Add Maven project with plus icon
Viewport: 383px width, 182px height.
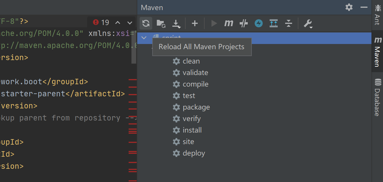[x=195, y=23]
